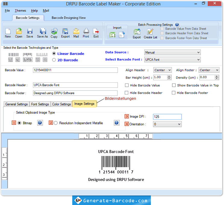Open the Orientation dropdown
Screen dimensions: 224x205
click(x=167, y=124)
